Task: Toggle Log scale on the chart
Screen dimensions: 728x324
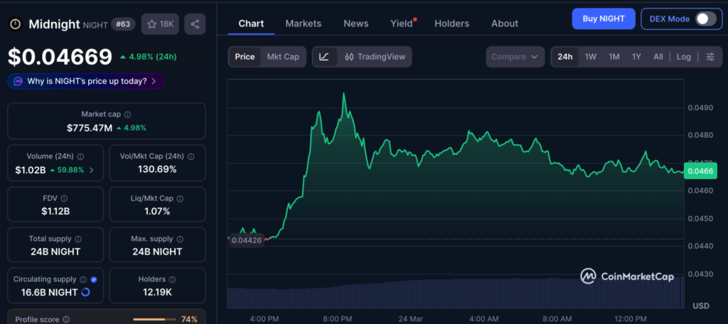Action: [683, 57]
